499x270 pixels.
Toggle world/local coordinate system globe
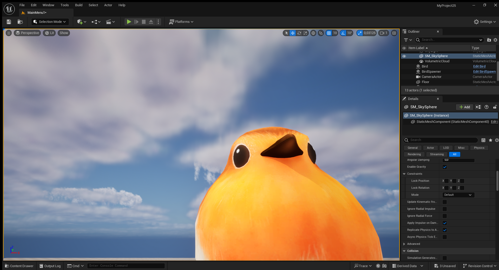coord(313,33)
